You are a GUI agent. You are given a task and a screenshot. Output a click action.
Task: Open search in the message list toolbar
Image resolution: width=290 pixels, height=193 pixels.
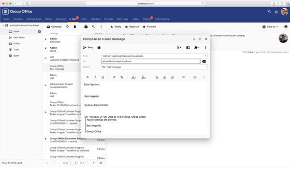pyautogui.click(x=94, y=27)
